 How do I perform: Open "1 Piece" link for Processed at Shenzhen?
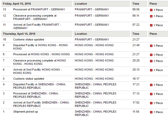click(158, 94)
